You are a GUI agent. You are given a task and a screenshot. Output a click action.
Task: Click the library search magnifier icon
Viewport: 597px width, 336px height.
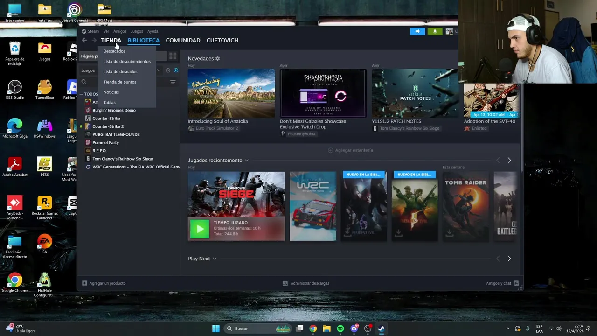coord(84,82)
